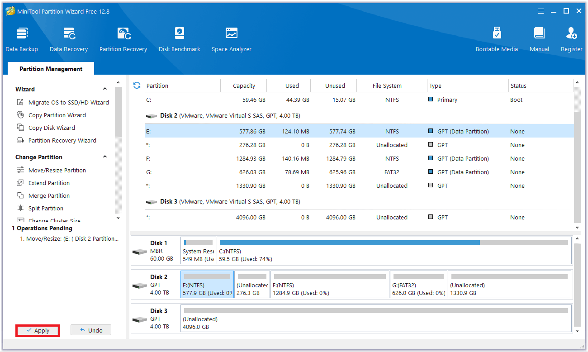Collapse the Change Partition section
The height and width of the screenshot is (352, 588).
click(x=105, y=157)
